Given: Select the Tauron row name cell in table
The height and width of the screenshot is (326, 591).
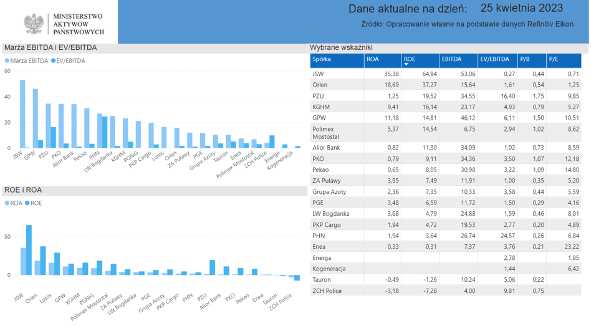Looking at the screenshot, I should click(337, 280).
